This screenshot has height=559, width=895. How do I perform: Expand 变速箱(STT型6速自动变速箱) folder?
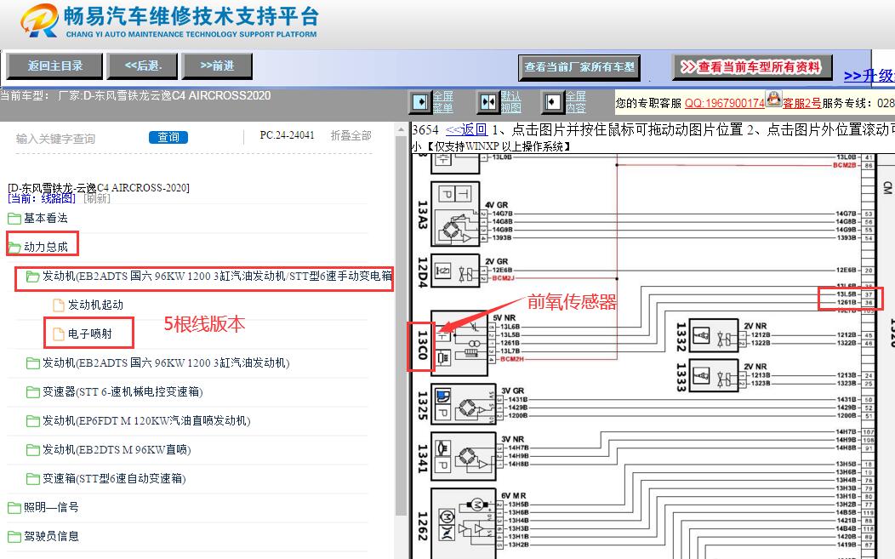coord(114,478)
